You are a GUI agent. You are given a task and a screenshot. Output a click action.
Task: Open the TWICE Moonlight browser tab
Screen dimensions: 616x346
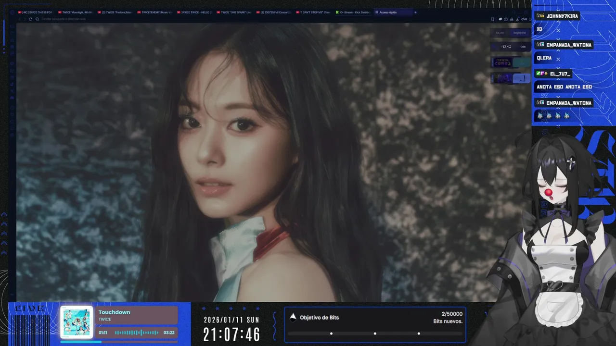coord(75,12)
